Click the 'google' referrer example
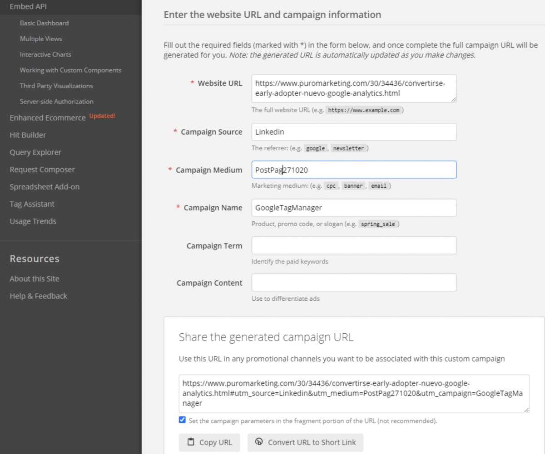This screenshot has height=454, width=545. (x=315, y=148)
